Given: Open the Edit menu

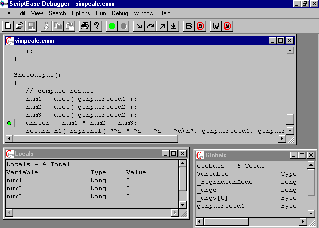Looking at the screenshot, I should coord(21,13).
